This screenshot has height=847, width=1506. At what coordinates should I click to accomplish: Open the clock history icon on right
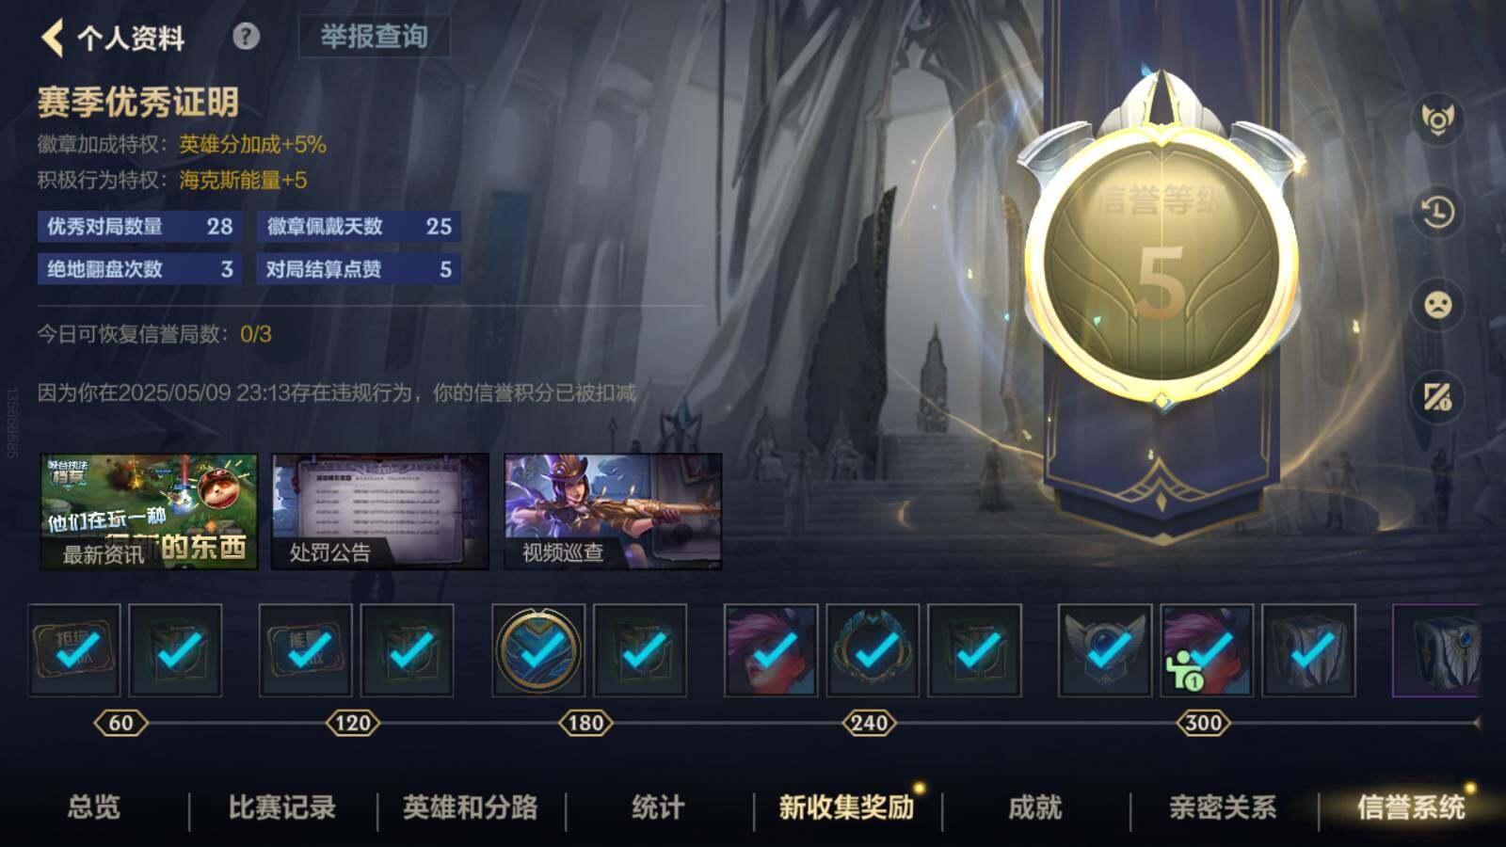point(1437,213)
